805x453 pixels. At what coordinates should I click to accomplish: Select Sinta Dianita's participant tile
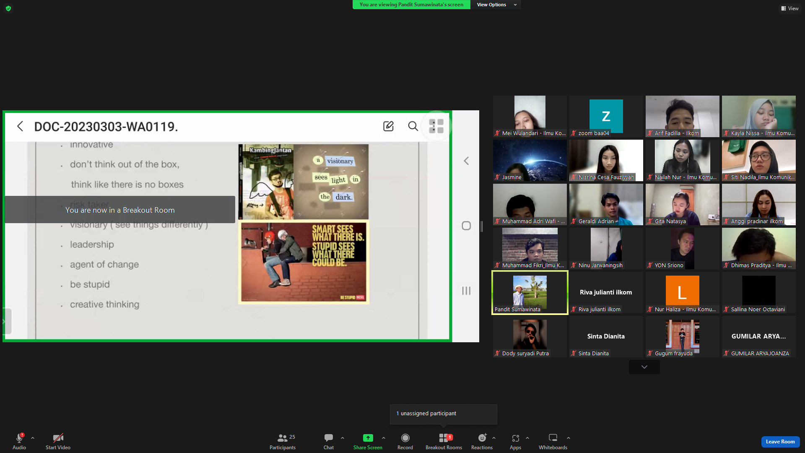point(606,337)
